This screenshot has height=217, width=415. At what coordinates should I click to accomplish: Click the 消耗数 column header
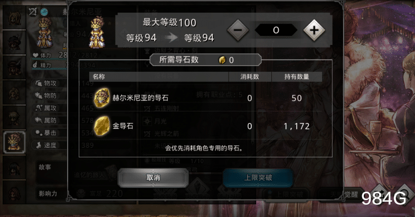coord(250,77)
